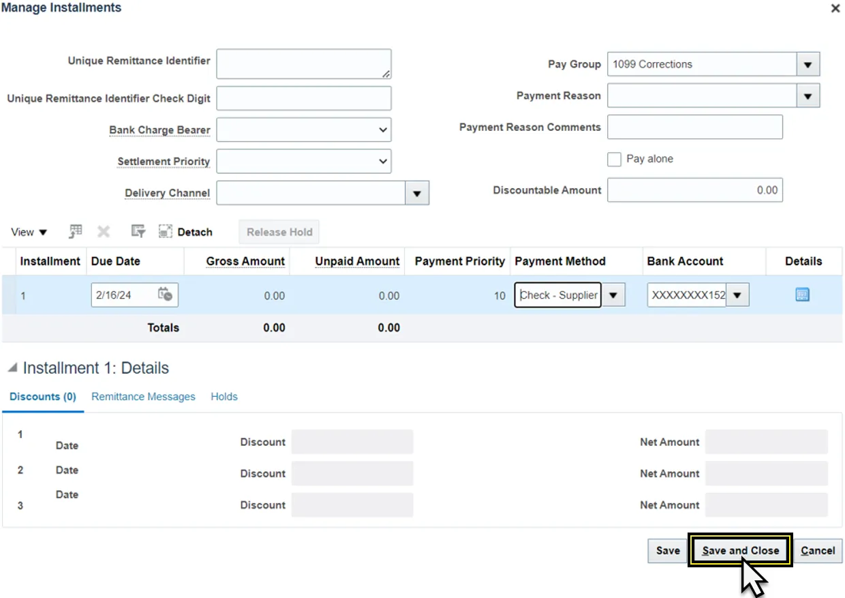Viewport: 845px width, 598px height.
Task: Close the Manage Installments dialog
Action: click(835, 9)
